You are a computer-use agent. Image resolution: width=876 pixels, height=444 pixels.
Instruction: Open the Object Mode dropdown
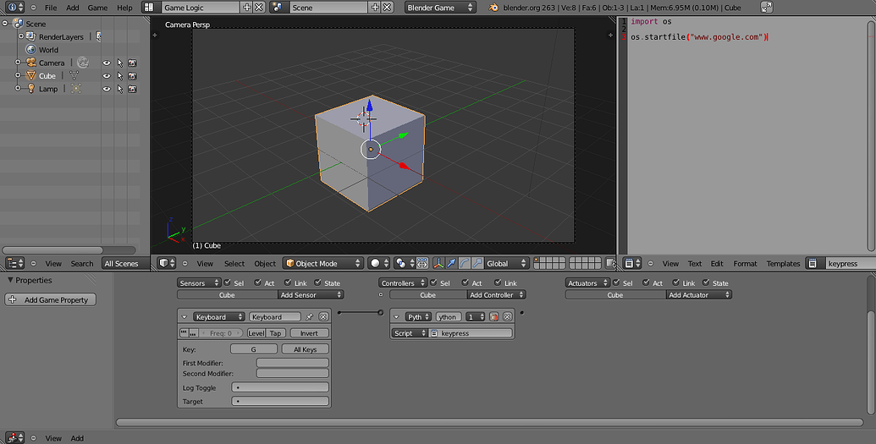point(323,263)
